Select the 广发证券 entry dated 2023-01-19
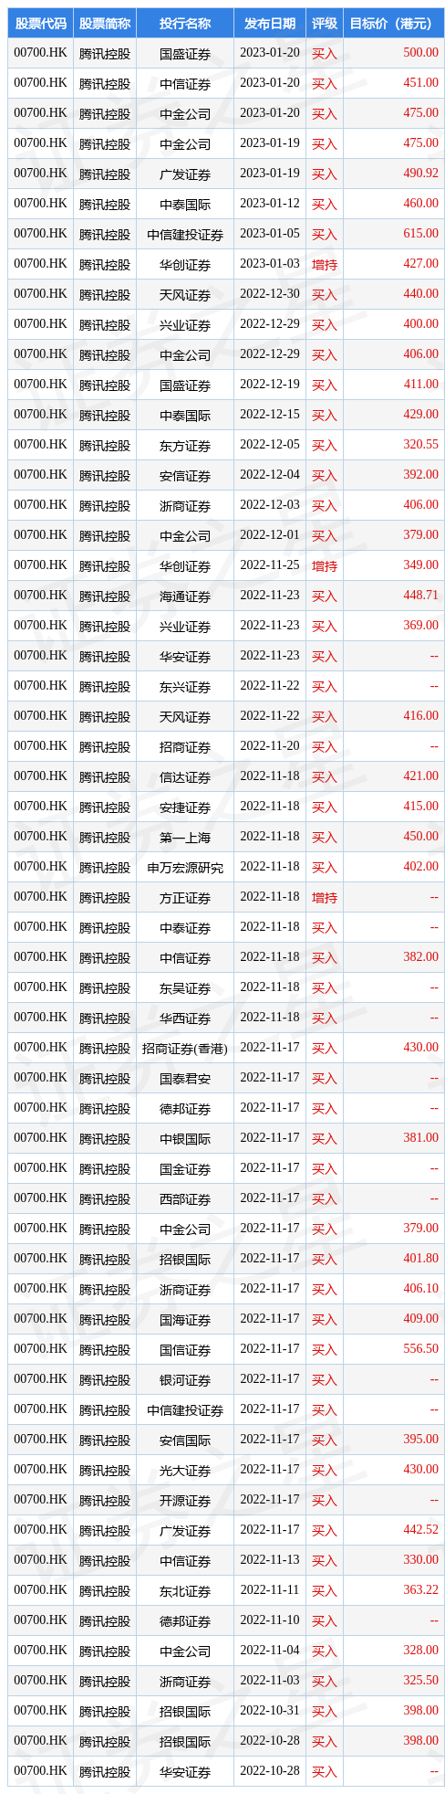445x1794 pixels. [x=185, y=174]
